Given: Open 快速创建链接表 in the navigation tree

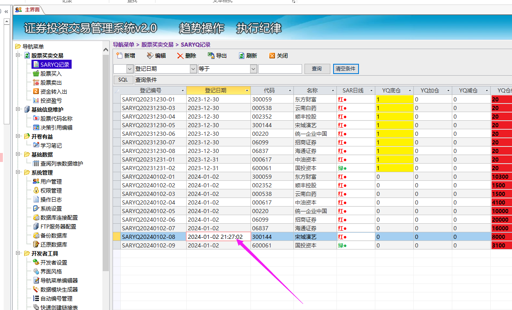Looking at the screenshot, I should 59,307.
